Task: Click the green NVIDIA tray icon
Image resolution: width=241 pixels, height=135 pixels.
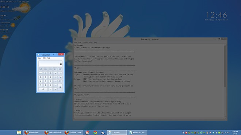Action: pos(192,133)
